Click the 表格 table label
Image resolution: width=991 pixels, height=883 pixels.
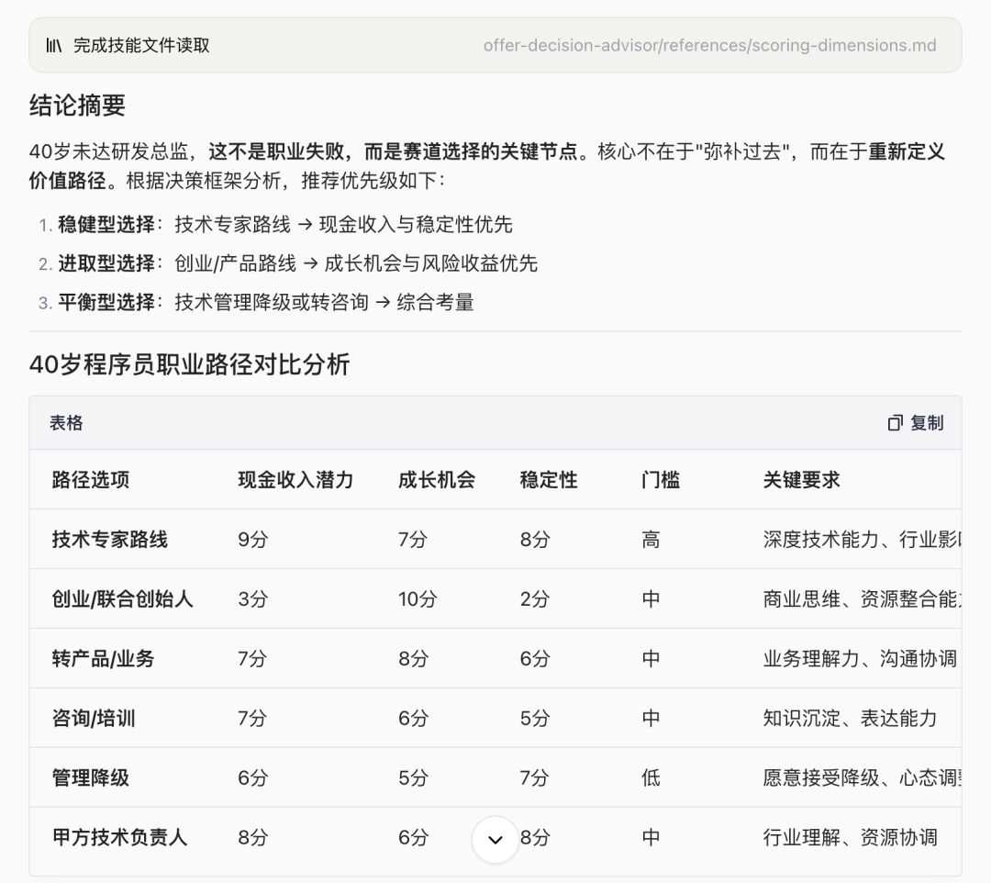[x=66, y=423]
